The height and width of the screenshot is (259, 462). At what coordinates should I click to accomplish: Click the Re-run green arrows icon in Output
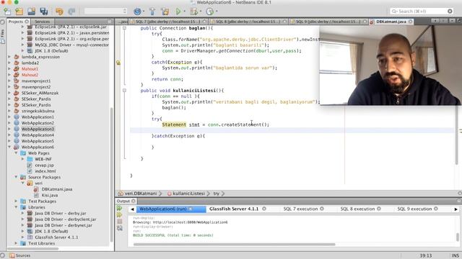pyautogui.click(x=119, y=208)
